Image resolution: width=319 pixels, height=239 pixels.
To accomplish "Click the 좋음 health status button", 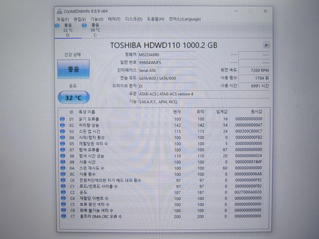I will click(x=73, y=69).
